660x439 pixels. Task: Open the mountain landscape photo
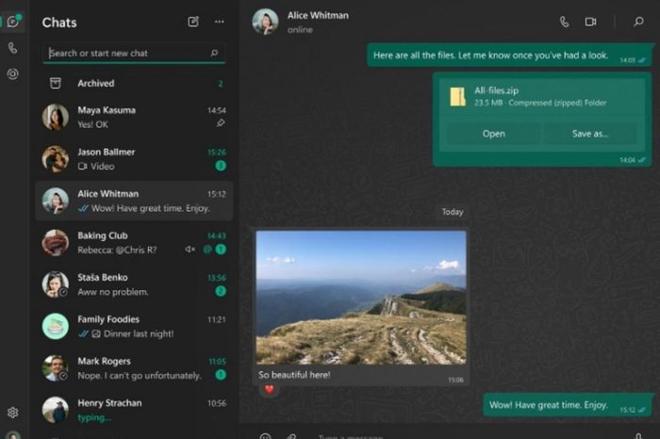361,298
